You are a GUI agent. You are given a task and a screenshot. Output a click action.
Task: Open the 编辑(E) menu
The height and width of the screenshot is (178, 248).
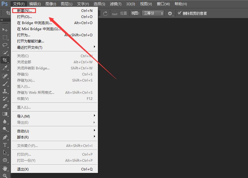click(35, 4)
